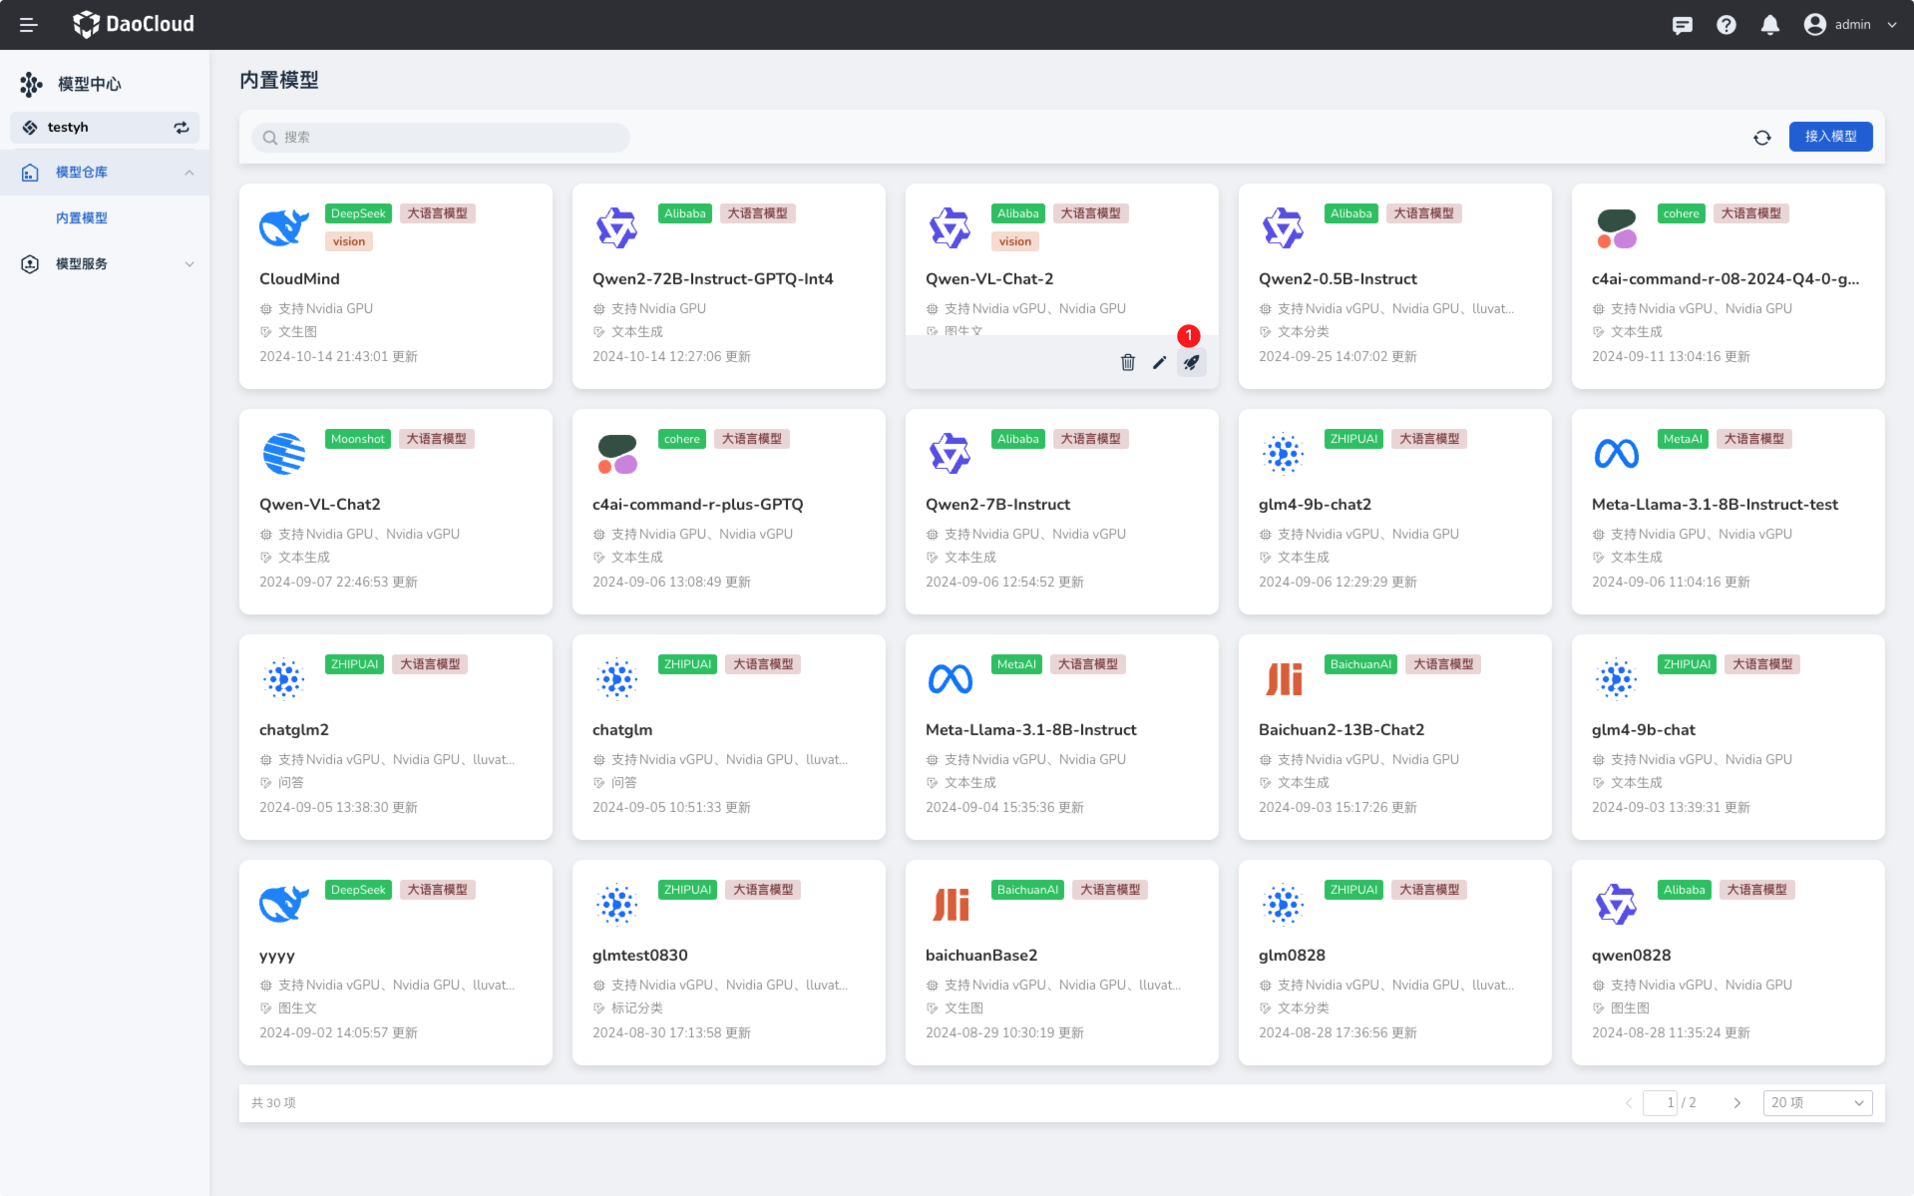The width and height of the screenshot is (1914, 1196).
Task: Click the testyh workspace selector
Action: pos(105,128)
